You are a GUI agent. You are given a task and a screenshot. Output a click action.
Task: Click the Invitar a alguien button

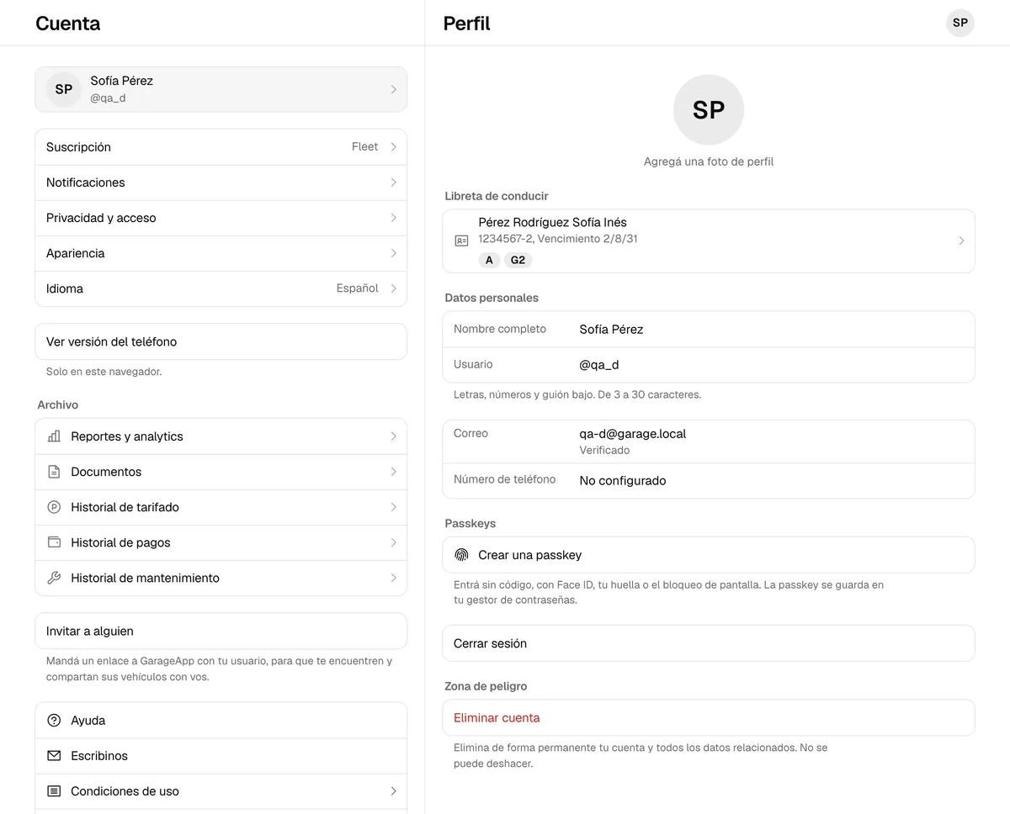(221, 631)
